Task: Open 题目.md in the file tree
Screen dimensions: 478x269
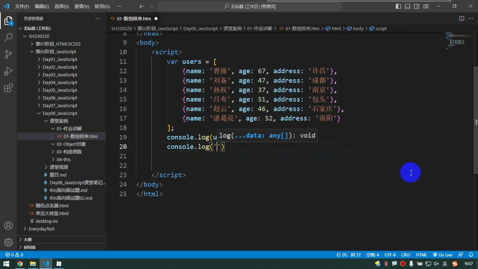Action: tap(58, 175)
